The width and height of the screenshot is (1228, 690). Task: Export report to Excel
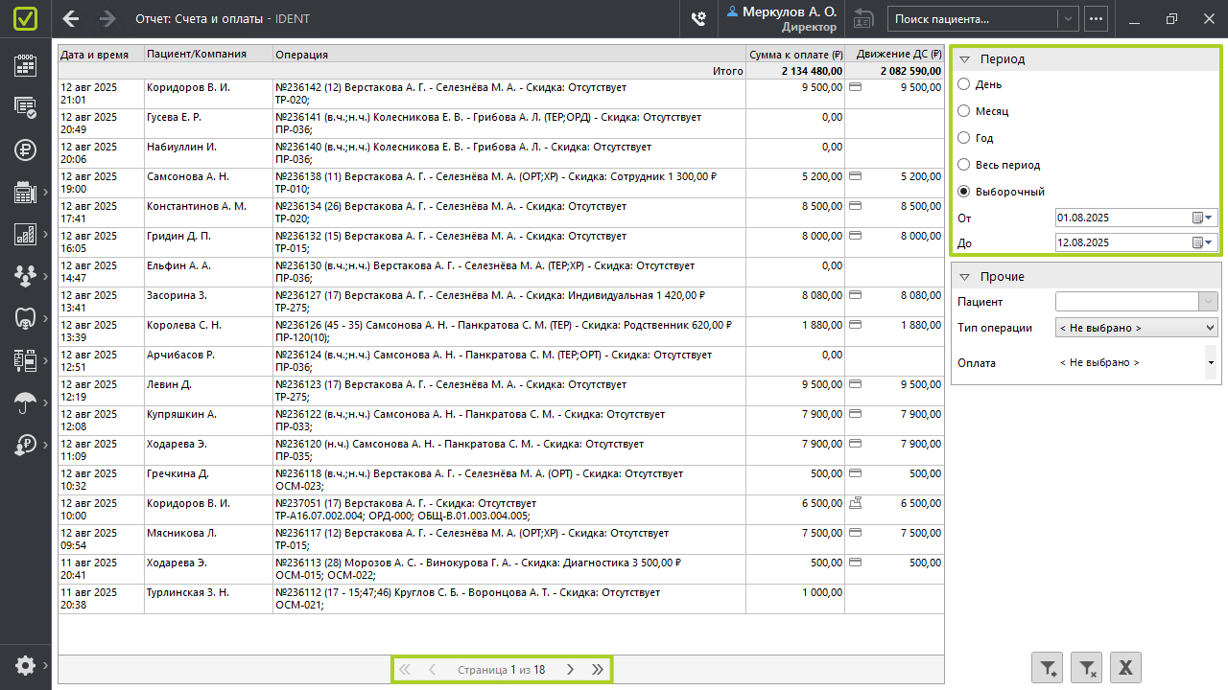coord(1126,668)
